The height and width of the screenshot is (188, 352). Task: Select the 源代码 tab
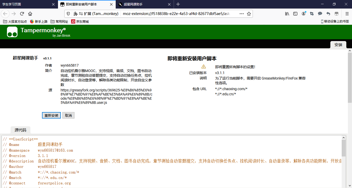20,130
